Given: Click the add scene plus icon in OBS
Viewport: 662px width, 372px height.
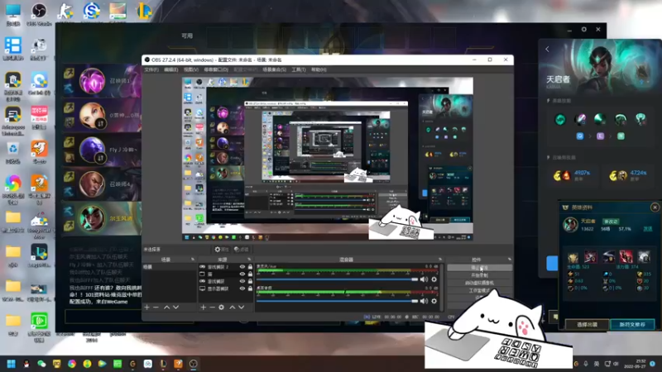Looking at the screenshot, I should pos(146,308).
